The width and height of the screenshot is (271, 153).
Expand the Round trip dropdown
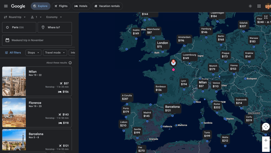(15, 17)
